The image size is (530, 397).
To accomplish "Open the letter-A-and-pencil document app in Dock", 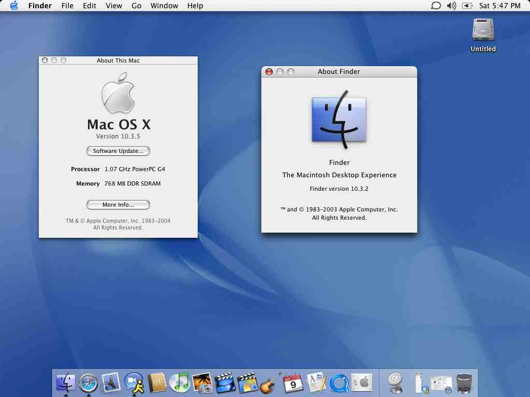I will (316, 383).
